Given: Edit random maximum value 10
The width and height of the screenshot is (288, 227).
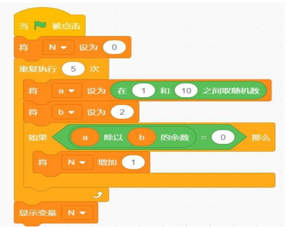Looking at the screenshot, I should point(186,91).
